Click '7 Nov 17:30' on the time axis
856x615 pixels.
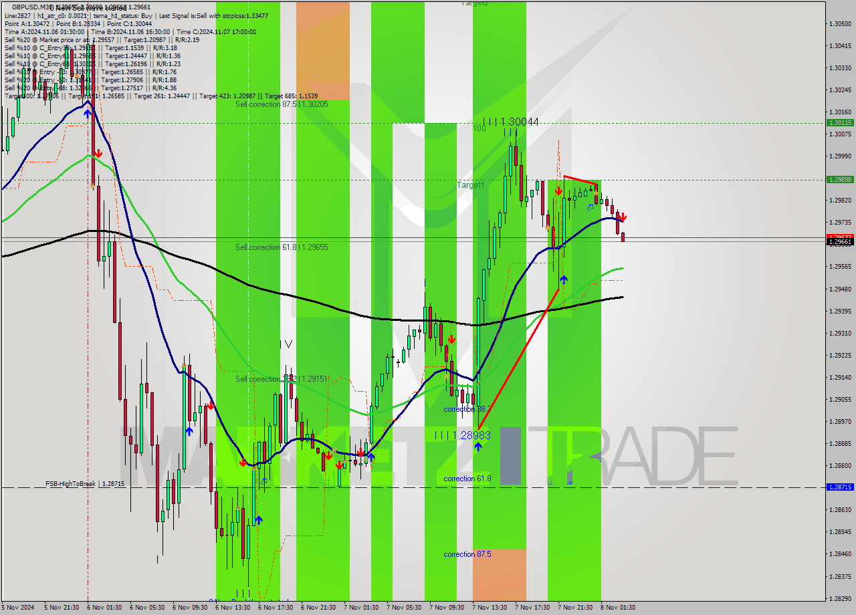pyautogui.click(x=532, y=608)
